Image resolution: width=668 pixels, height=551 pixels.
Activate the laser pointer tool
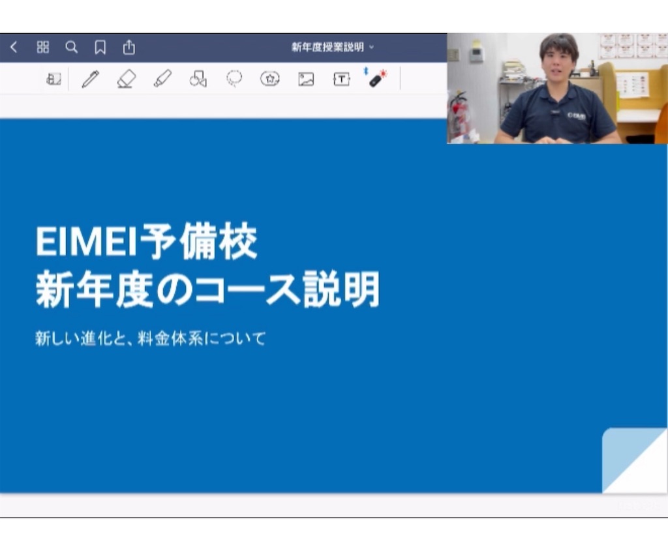coord(376,78)
